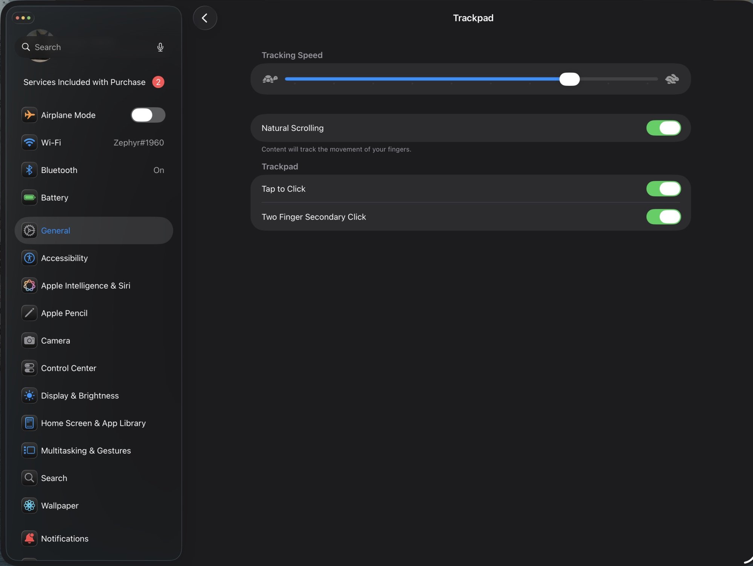Image resolution: width=753 pixels, height=566 pixels.
Task: Click the back chevron button
Action: 205,18
